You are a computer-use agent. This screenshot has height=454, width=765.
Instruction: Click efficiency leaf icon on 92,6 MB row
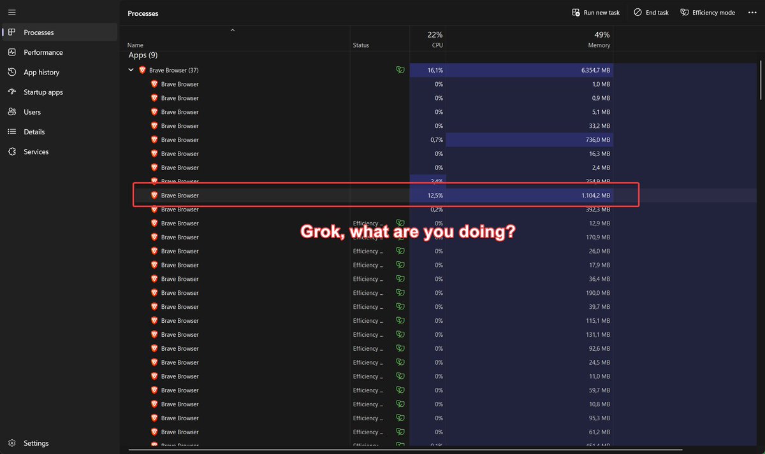400,349
